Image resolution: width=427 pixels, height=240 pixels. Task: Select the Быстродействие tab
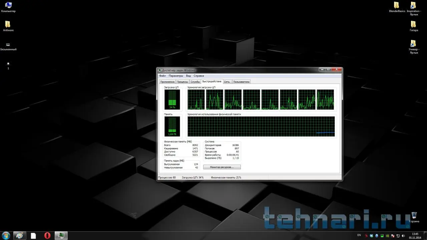pyautogui.click(x=212, y=81)
